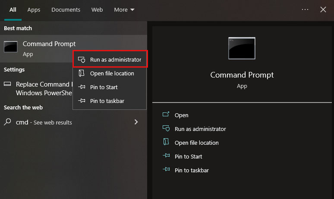Choose Pin to taskbar in context menu

point(110,101)
